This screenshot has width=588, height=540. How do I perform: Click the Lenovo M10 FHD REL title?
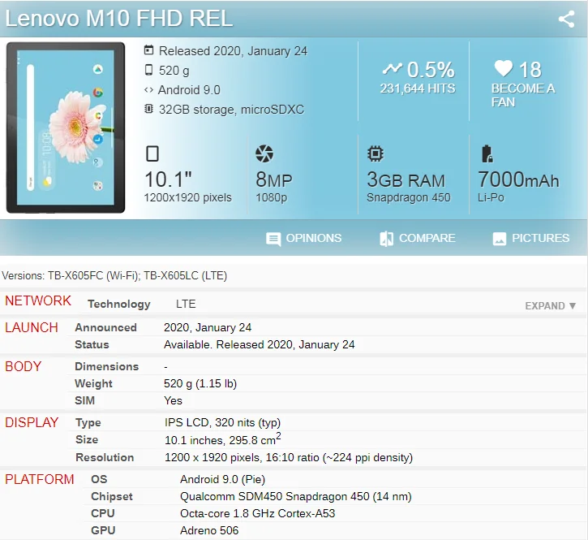(119, 18)
